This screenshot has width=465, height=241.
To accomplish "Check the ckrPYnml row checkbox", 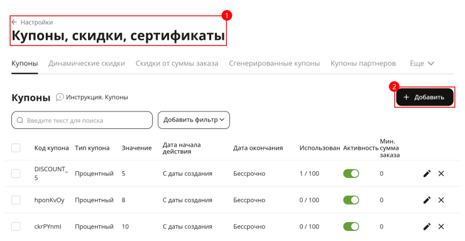I will [16, 227].
